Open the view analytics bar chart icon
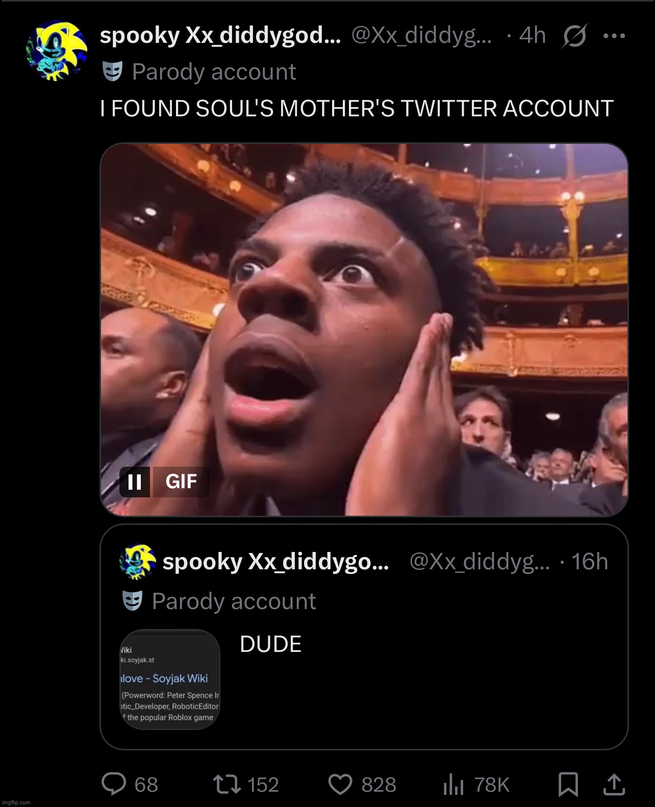The width and height of the screenshot is (655, 807). click(454, 784)
